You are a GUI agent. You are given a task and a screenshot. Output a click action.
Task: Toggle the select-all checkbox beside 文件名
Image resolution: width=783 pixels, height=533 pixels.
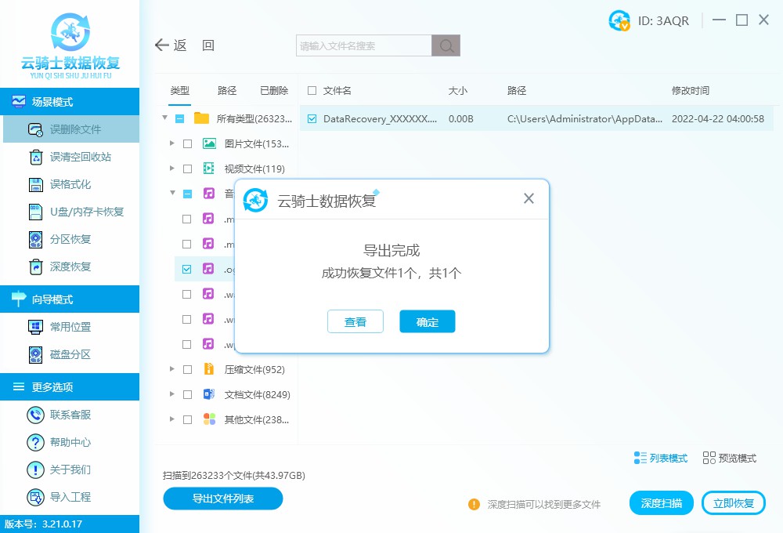tap(310, 90)
